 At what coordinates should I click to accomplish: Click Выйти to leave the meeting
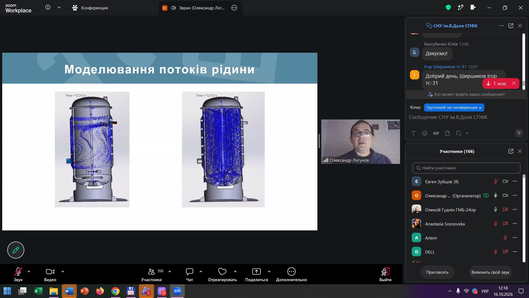pos(385,275)
